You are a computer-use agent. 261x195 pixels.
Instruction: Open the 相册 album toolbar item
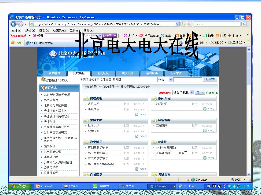(208, 36)
